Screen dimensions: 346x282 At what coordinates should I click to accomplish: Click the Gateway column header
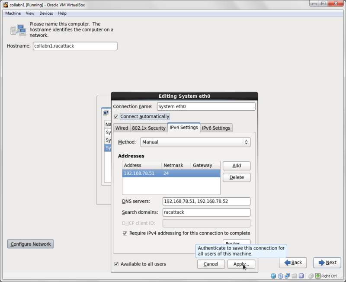tap(205, 165)
